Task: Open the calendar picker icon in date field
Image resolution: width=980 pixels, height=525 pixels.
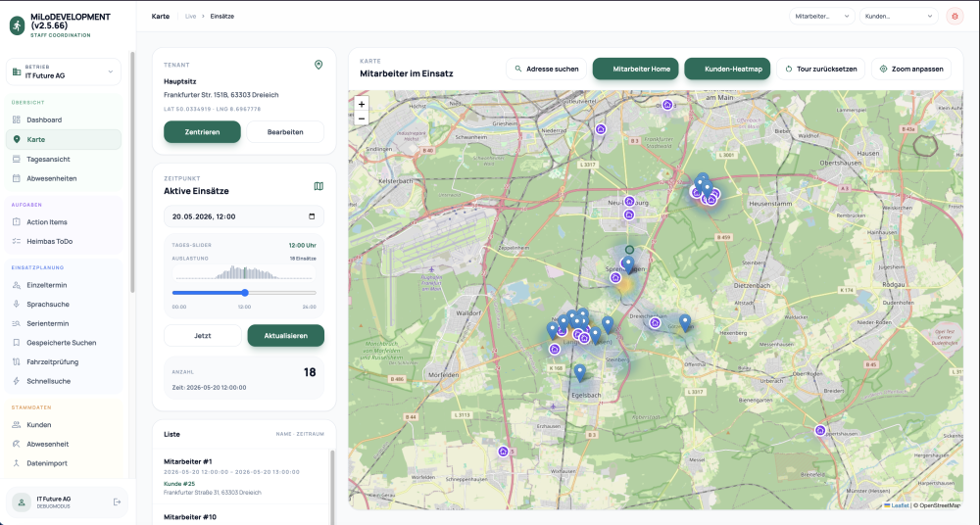Action: 312,216
